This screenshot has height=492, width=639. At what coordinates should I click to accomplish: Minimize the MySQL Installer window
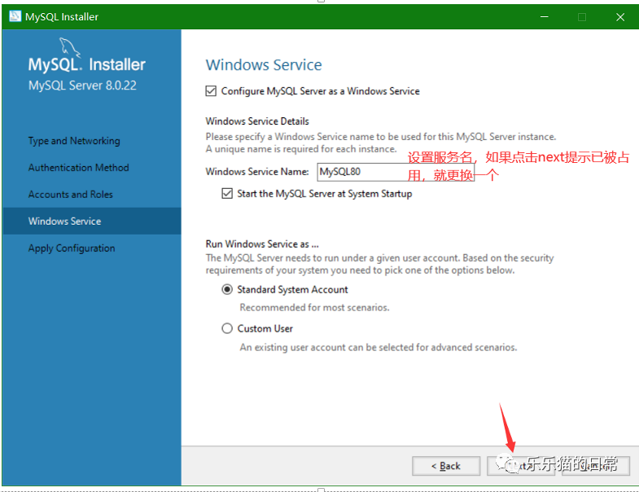click(x=545, y=17)
